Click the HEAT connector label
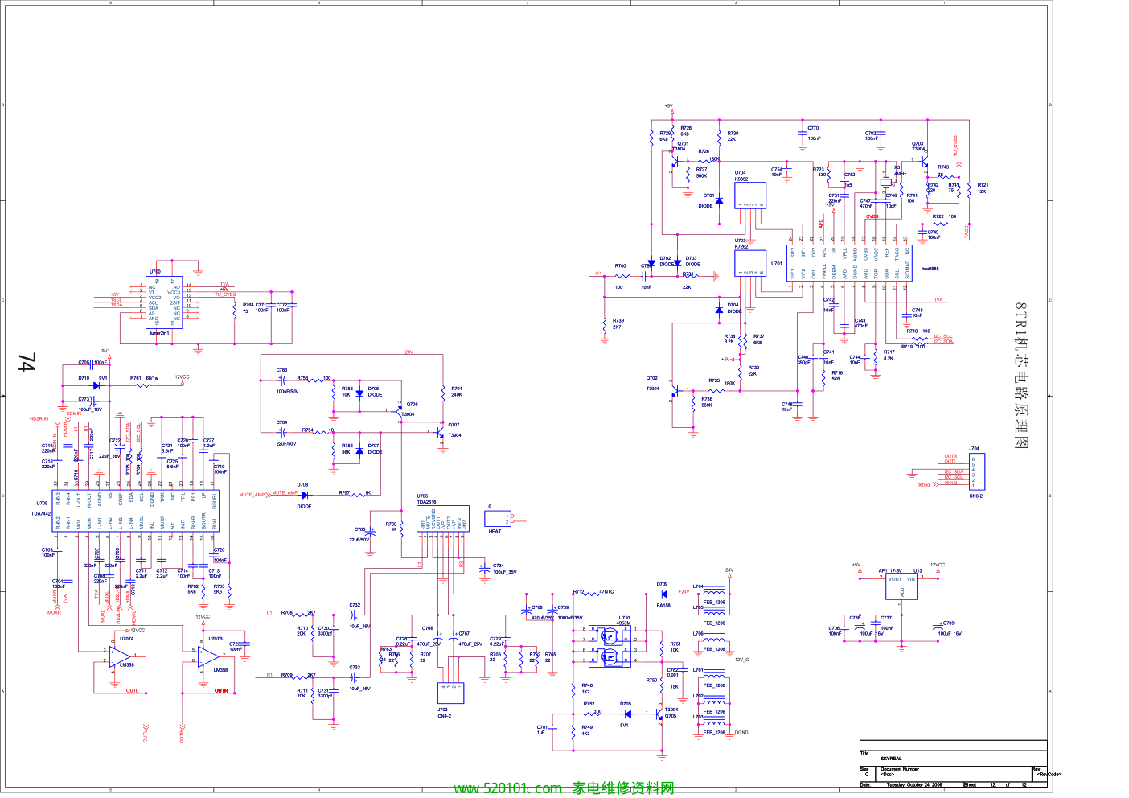The image size is (1129, 798). [x=495, y=531]
